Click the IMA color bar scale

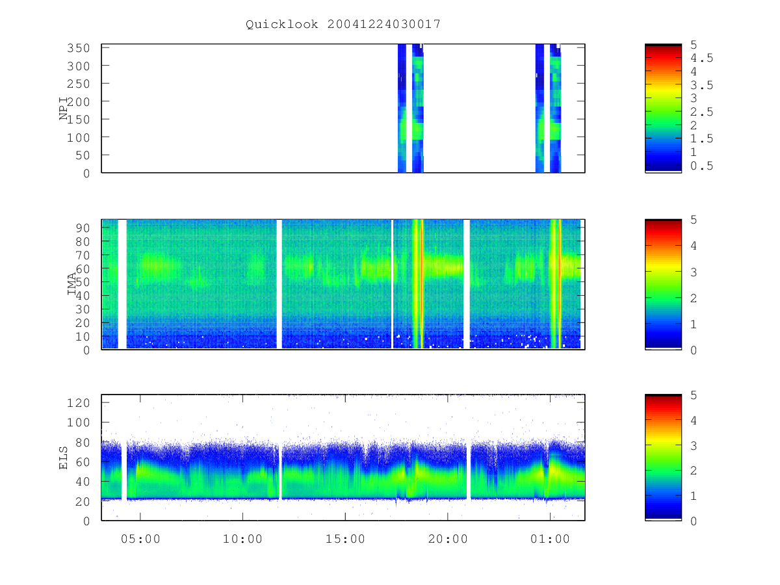point(663,284)
